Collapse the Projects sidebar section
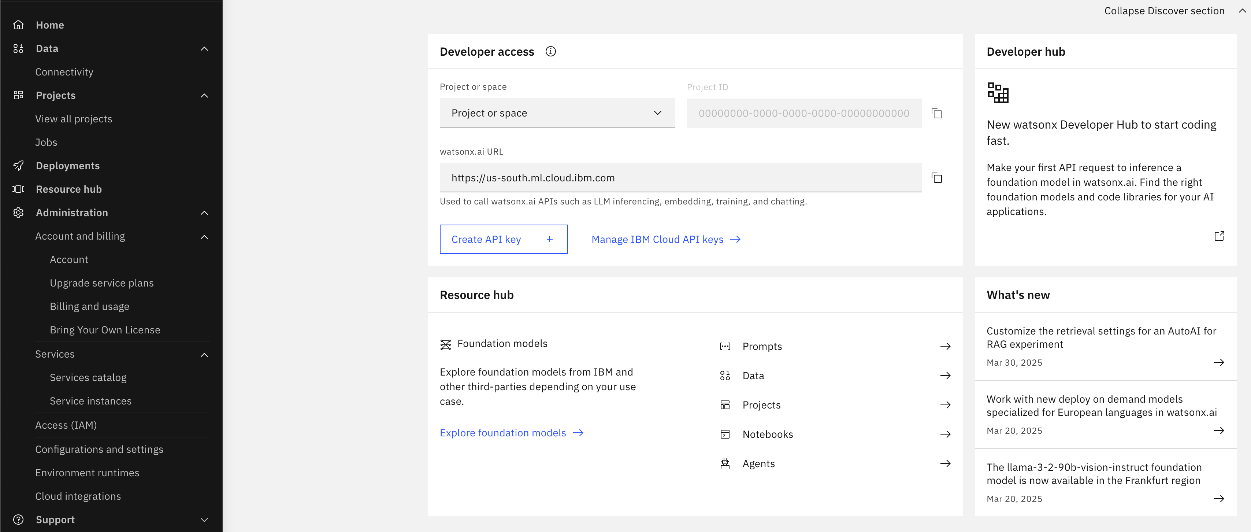1251x532 pixels. click(204, 96)
